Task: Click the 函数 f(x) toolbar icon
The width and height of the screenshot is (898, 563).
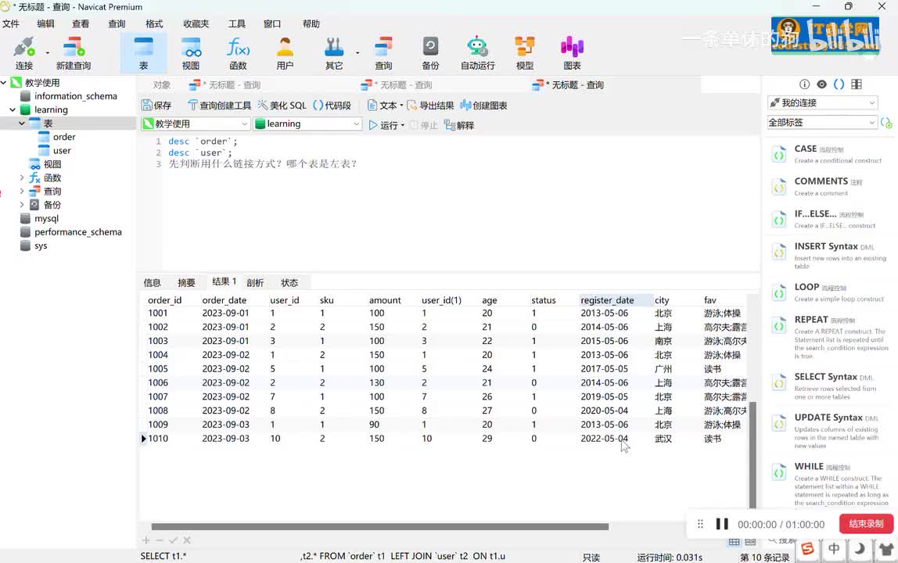Action: pyautogui.click(x=238, y=53)
